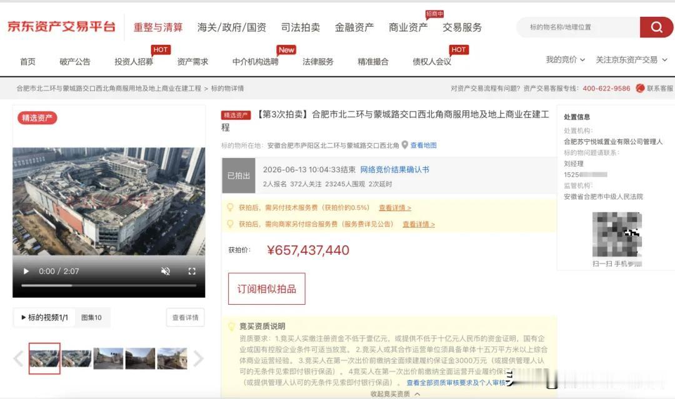Select the third gallery thumbnail

(x=109, y=358)
